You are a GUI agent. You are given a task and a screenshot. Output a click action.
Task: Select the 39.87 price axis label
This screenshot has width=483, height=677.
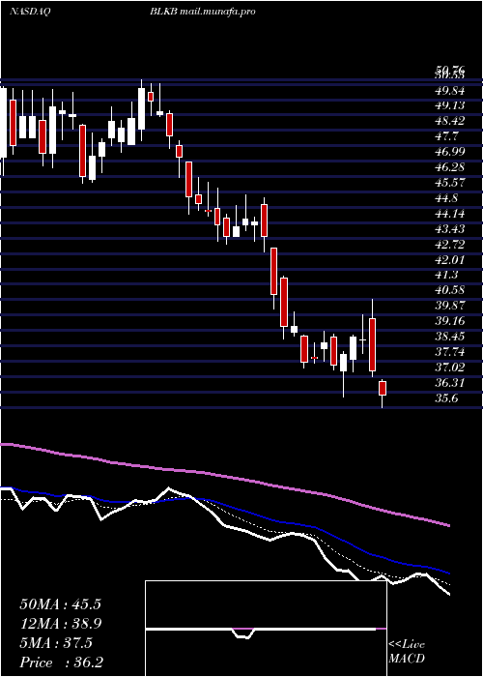[449, 306]
